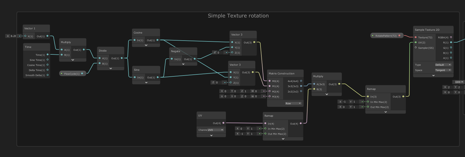
Task: Click X field of upper Remap In Min Max
Action: pos(345,102)
